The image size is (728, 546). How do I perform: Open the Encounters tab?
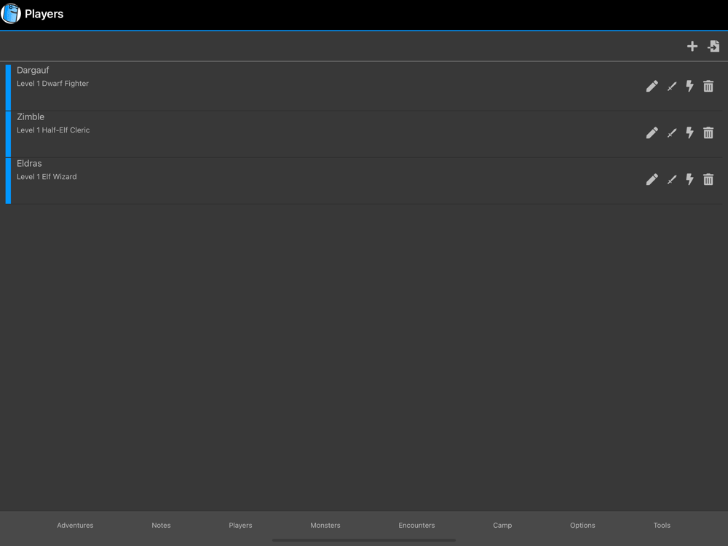click(416, 525)
